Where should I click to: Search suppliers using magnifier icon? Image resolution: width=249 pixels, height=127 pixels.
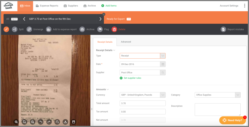point(163,72)
